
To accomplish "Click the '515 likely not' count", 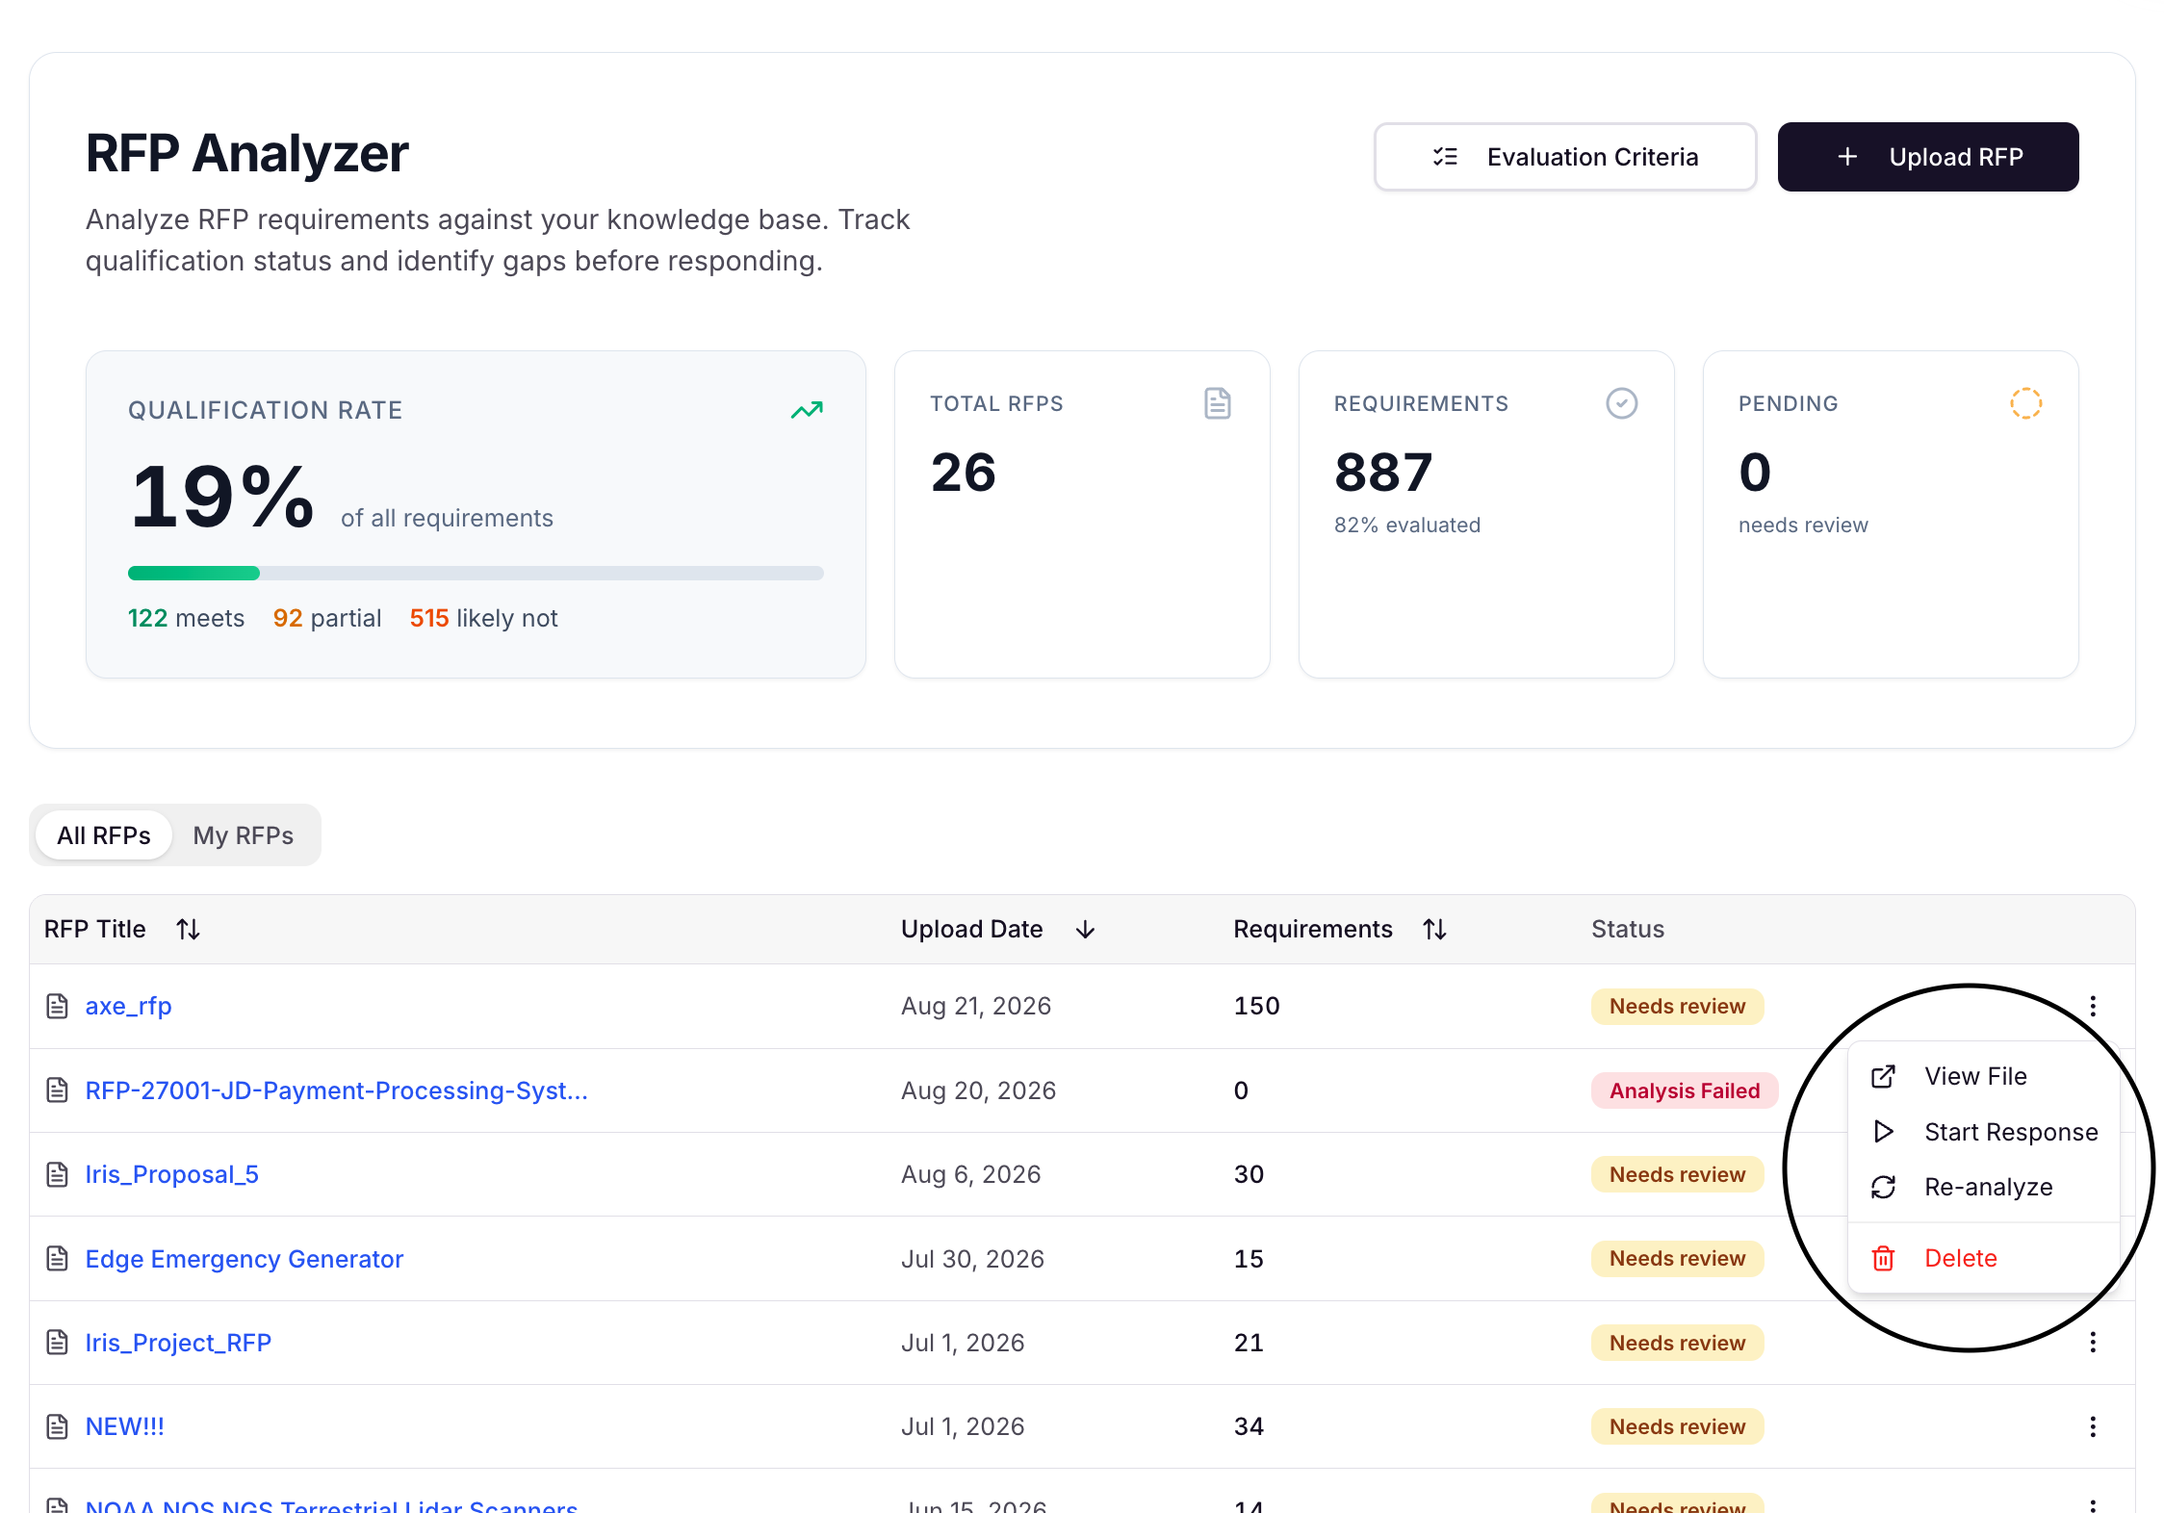I will coord(483,618).
